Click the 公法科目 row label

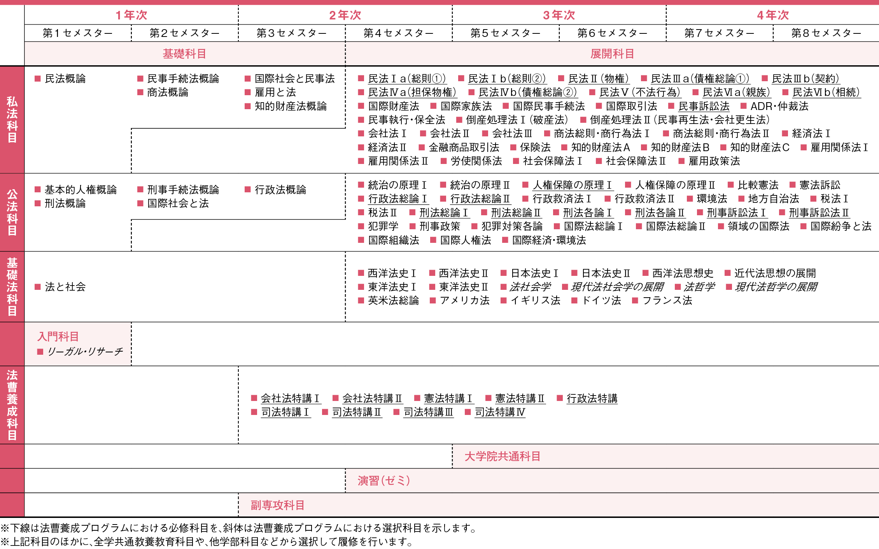pyautogui.click(x=12, y=212)
